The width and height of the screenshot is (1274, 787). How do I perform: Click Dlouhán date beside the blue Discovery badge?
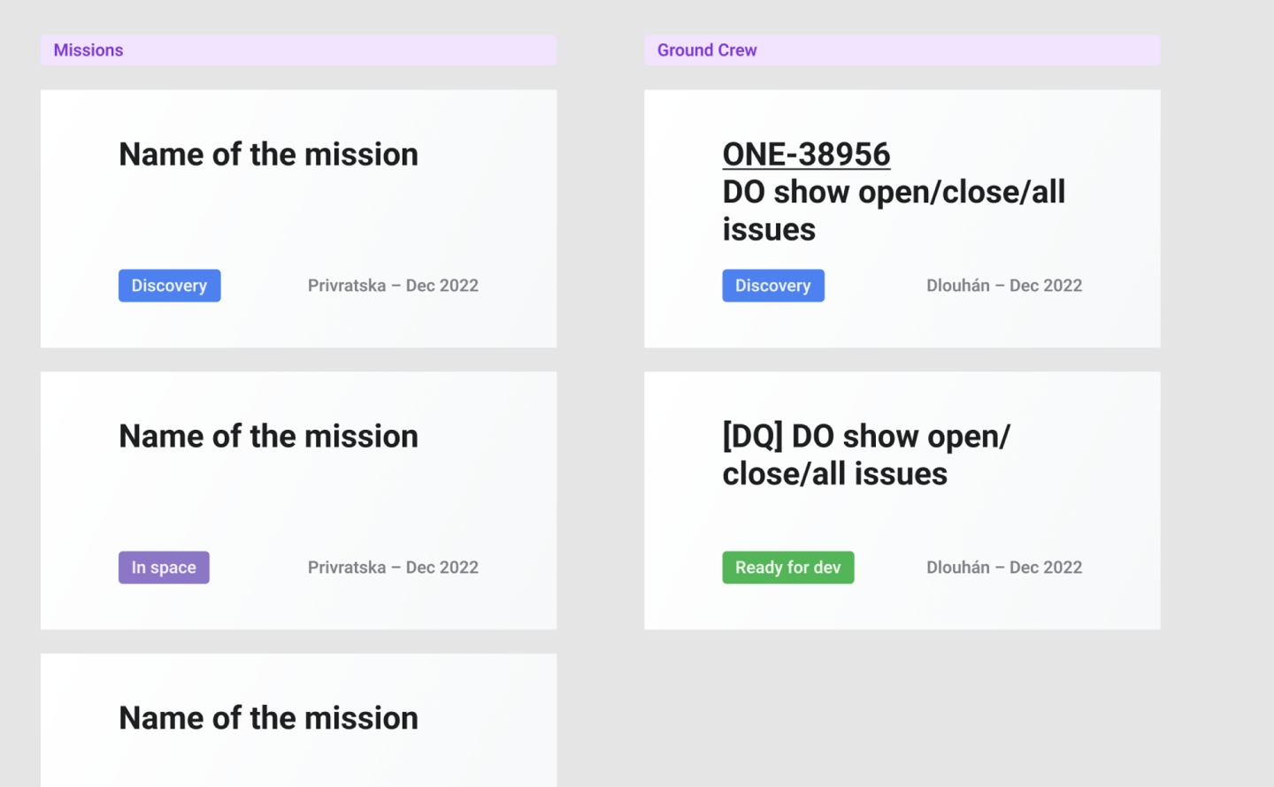coord(1003,286)
